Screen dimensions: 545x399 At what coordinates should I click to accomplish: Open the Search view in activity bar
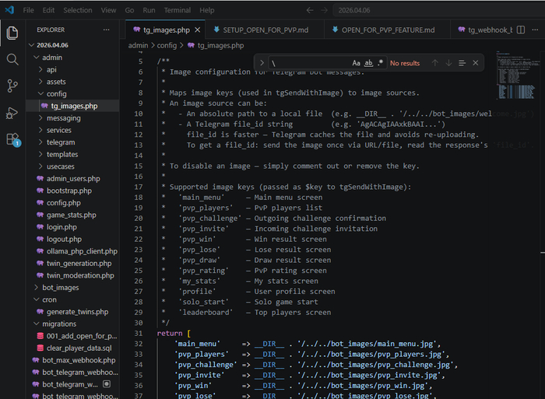12,59
